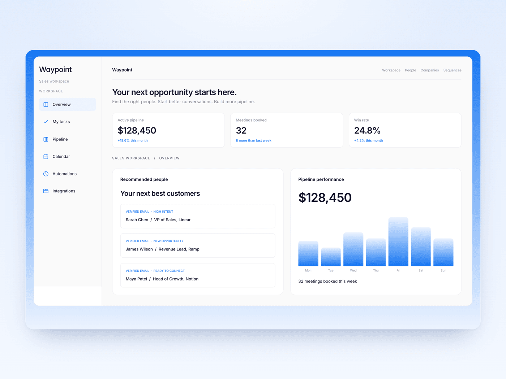
Task: Click the NEW OPPORTUNITY tag
Action: pos(168,241)
